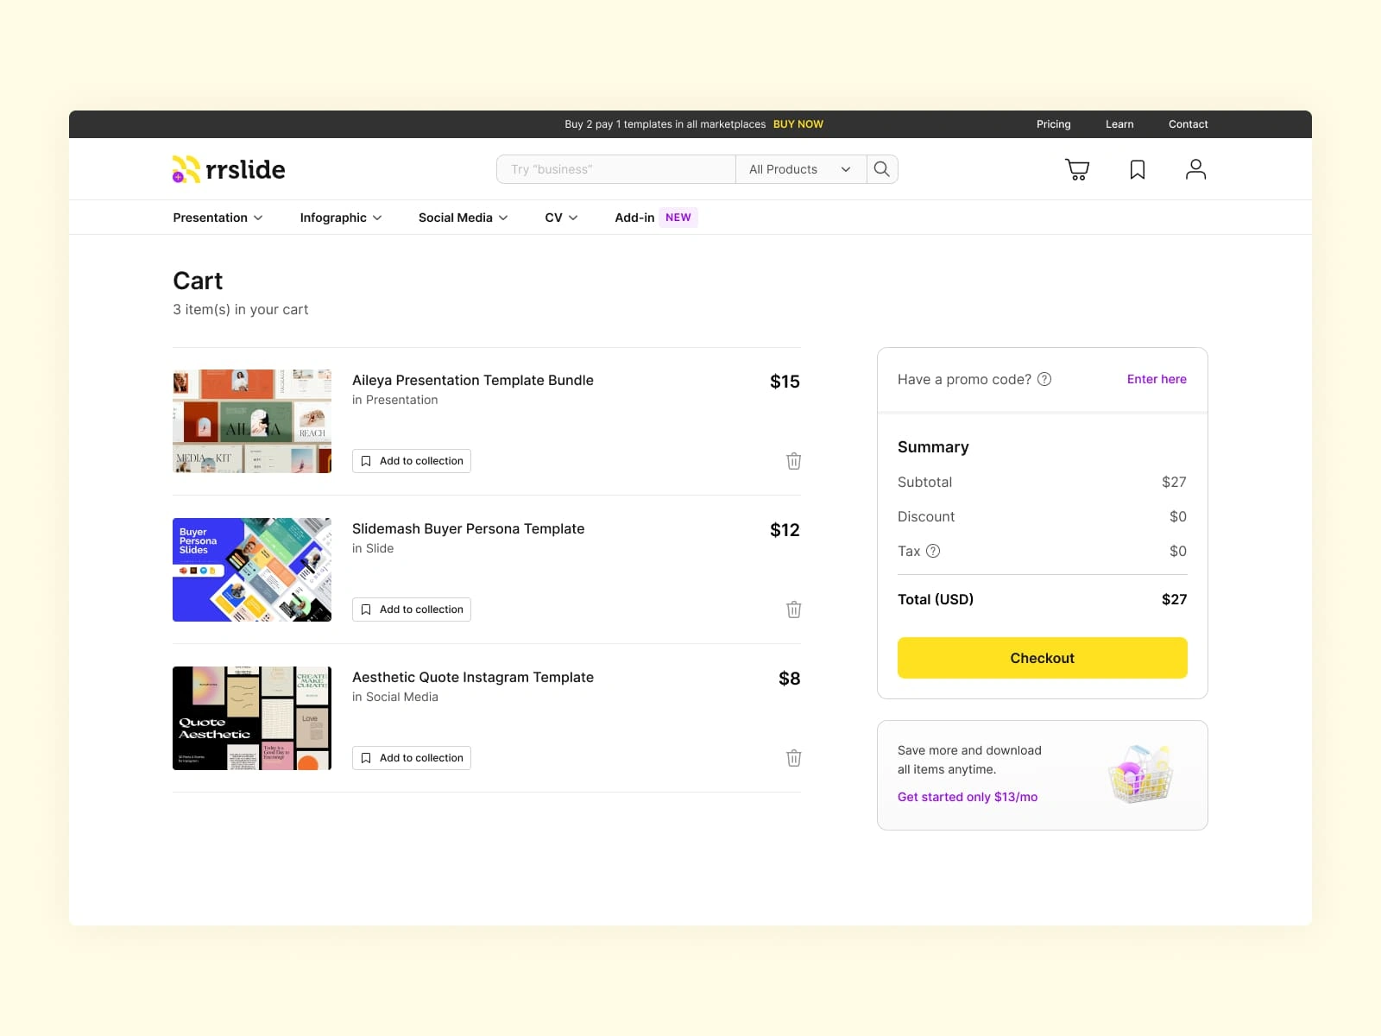This screenshot has height=1036, width=1381.
Task: Click Get started only $13/mo link
Action: [x=968, y=797]
